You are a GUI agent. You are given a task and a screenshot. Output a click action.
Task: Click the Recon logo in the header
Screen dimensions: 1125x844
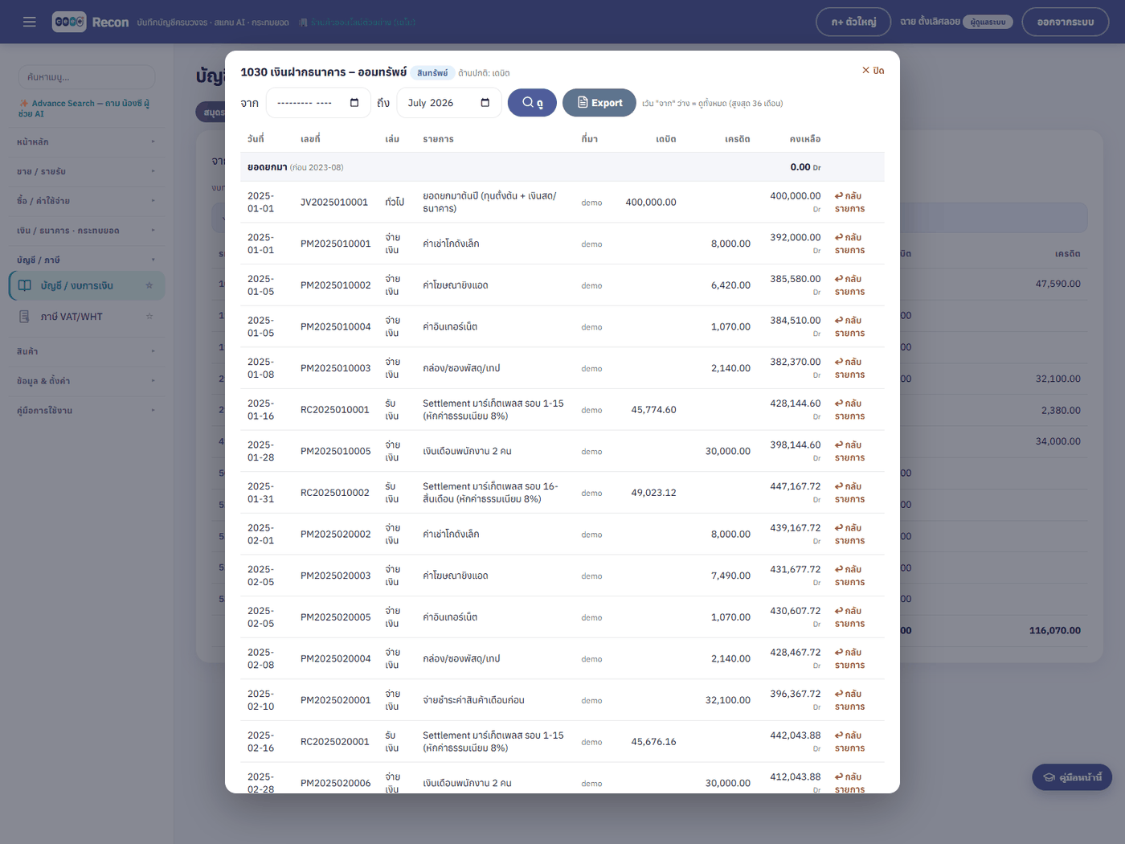(x=90, y=22)
